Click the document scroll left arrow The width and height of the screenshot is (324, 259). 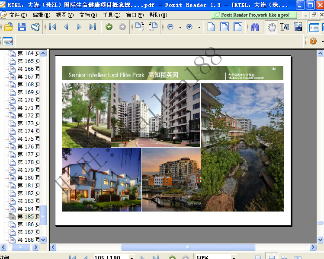pyautogui.click(x=53, y=247)
